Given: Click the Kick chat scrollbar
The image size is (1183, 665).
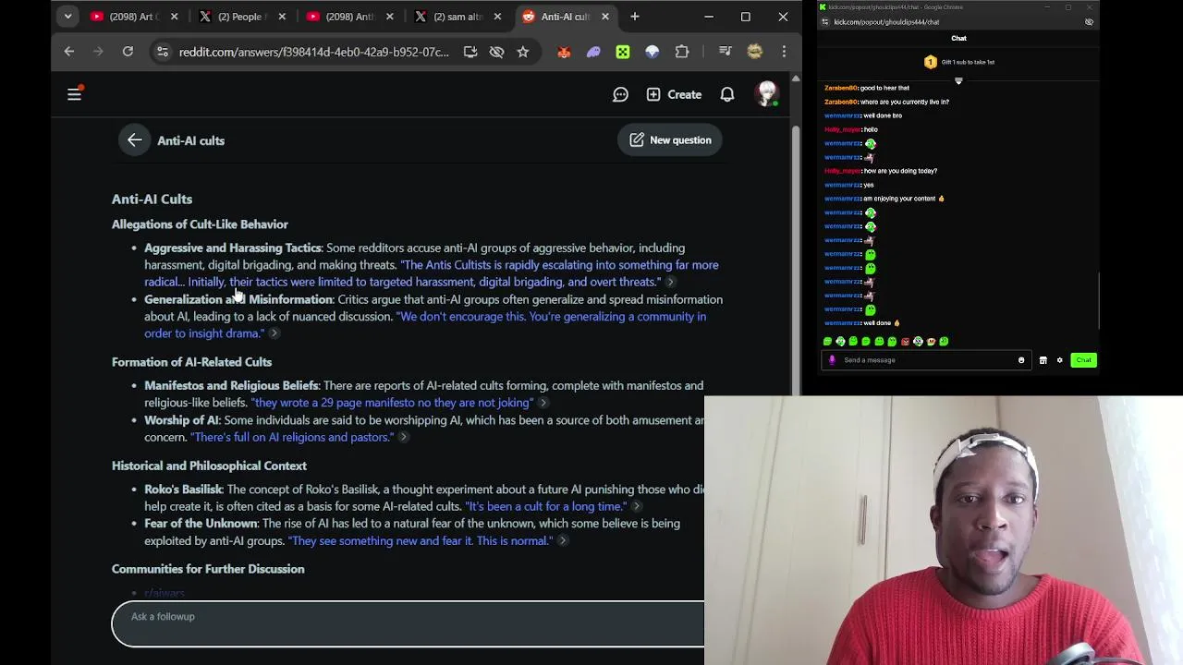Looking at the screenshot, I should click(1098, 300).
